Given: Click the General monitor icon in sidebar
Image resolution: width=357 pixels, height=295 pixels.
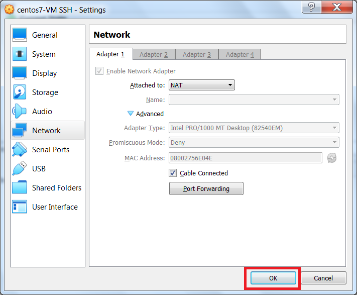Looking at the screenshot, I should click(x=20, y=35).
